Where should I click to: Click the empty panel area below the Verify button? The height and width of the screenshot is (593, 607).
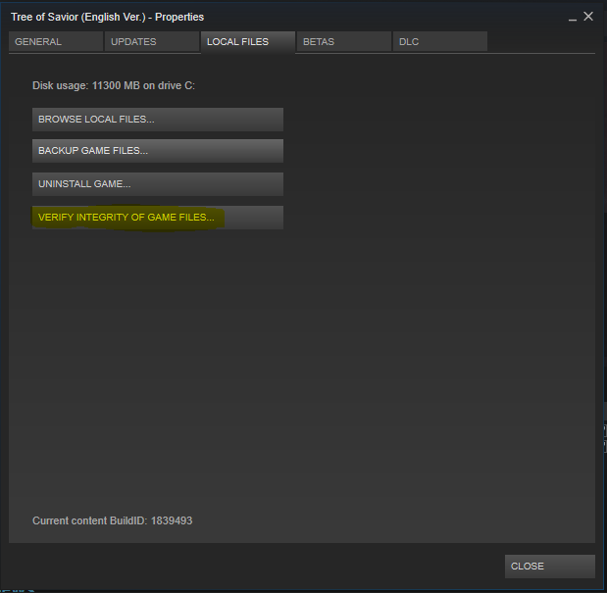click(x=294, y=372)
